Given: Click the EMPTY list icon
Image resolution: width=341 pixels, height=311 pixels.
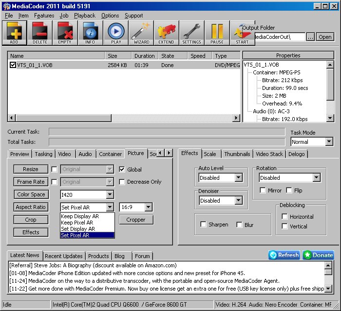Looking at the screenshot, I should point(65,33).
